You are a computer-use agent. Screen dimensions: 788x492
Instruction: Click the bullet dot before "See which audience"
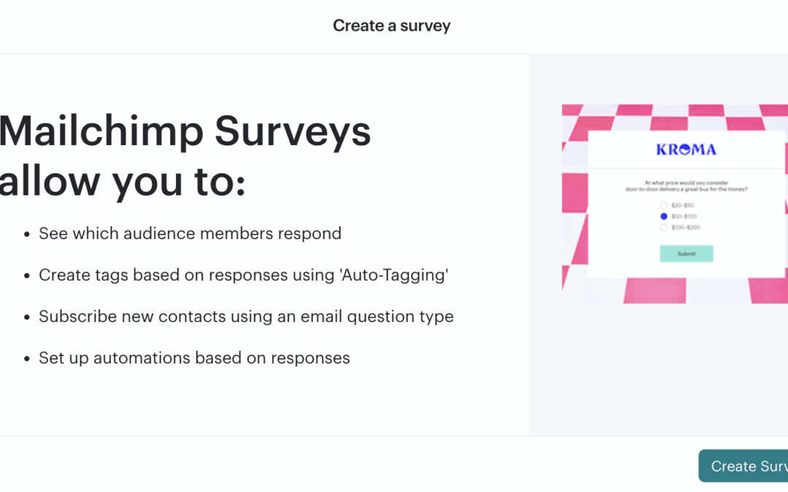pyautogui.click(x=27, y=235)
